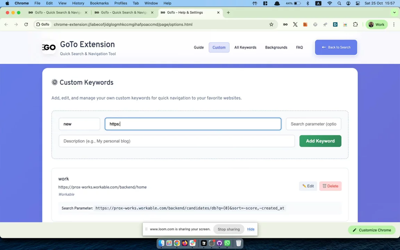This screenshot has width=400, height=250.
Task: Click the Add Keyword button
Action: (x=320, y=141)
